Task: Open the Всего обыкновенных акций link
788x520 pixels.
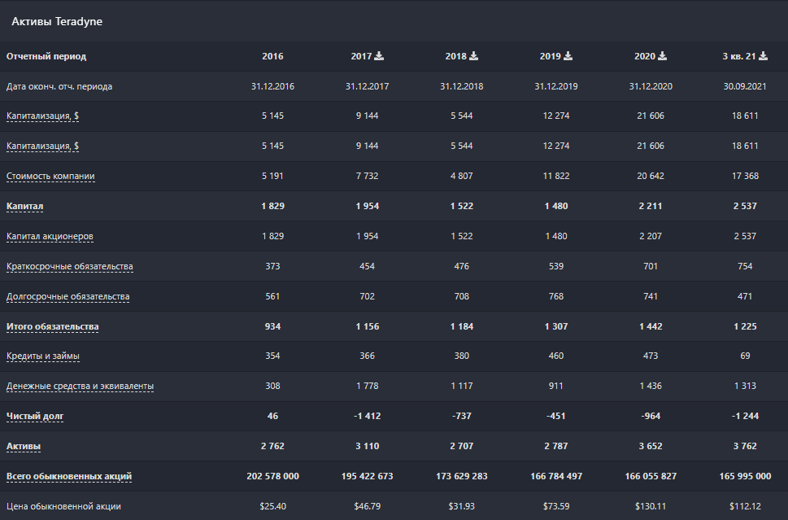Action: 69,476
